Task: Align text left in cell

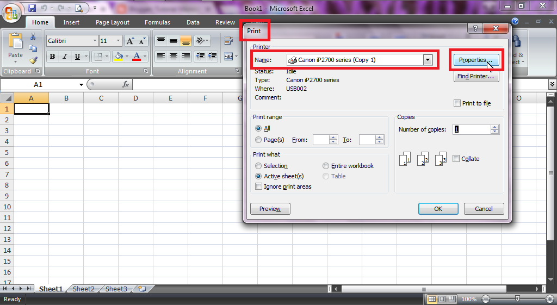Action: pyautogui.click(x=161, y=57)
